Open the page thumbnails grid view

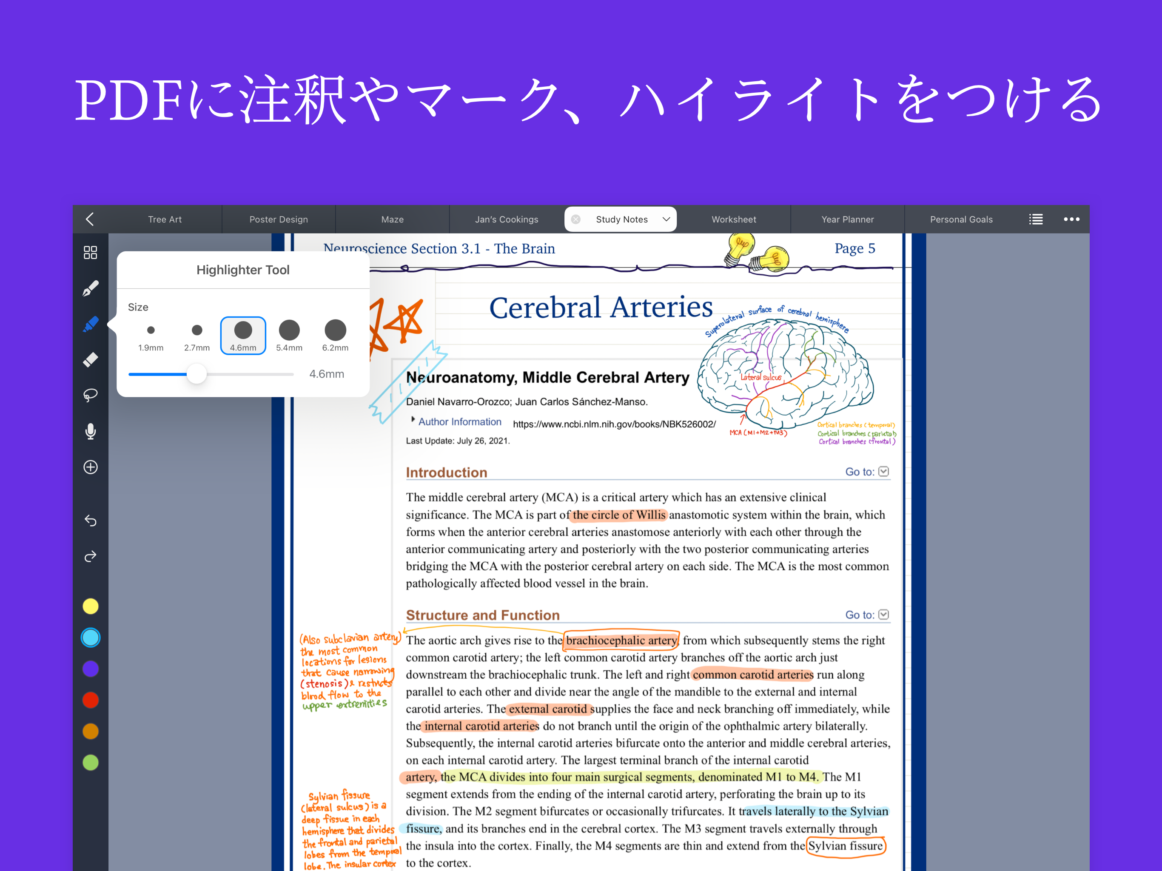[90, 252]
